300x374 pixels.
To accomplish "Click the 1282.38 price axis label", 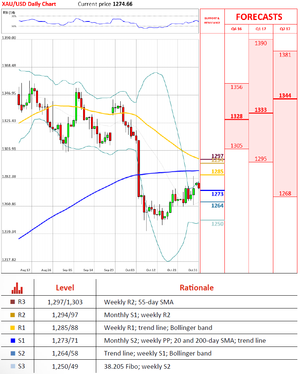I will click(x=9, y=177).
